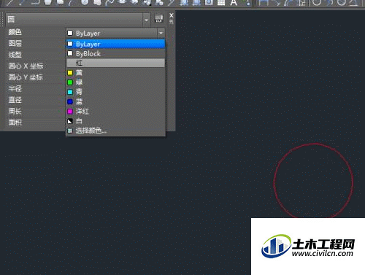The image size is (365, 275).
Task: Choose ByBlock from the color list
Action: 115,54
